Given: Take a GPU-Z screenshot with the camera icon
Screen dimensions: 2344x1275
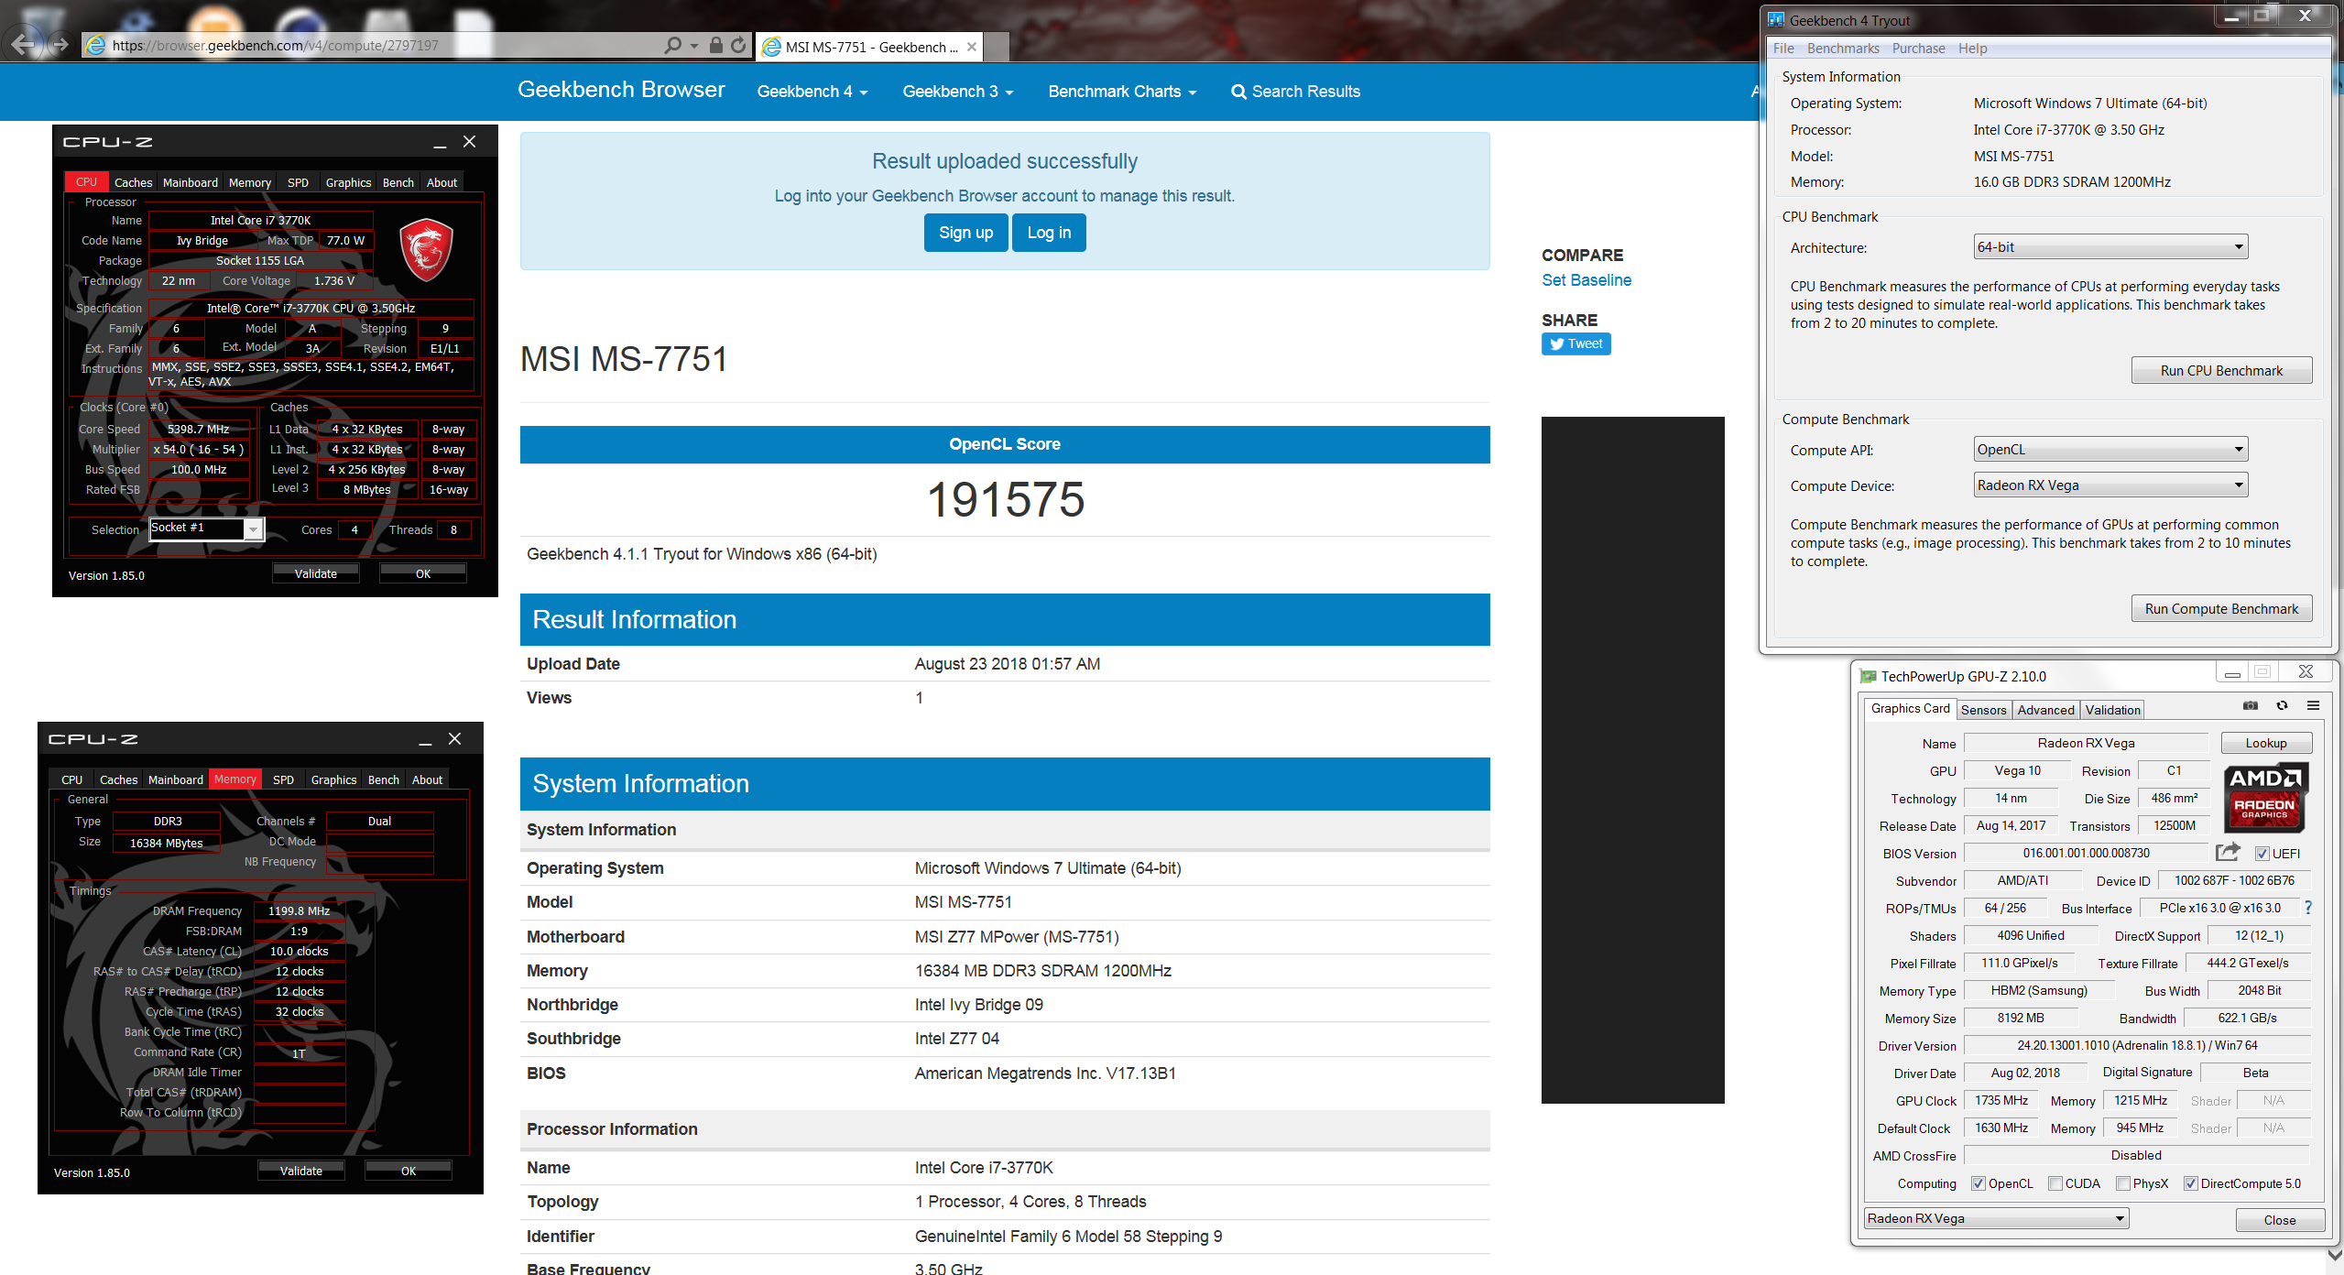Looking at the screenshot, I should 2251,705.
